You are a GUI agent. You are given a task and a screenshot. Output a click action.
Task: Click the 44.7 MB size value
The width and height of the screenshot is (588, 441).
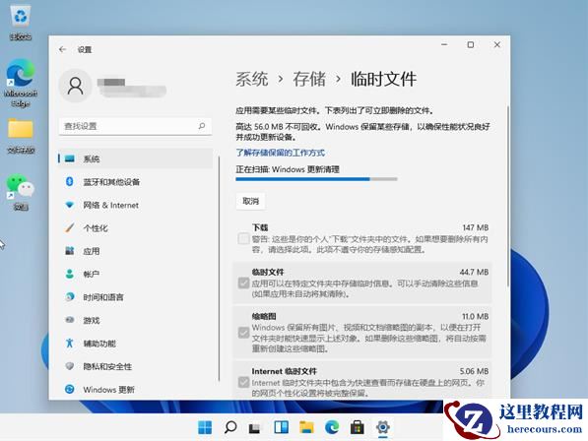[474, 272]
